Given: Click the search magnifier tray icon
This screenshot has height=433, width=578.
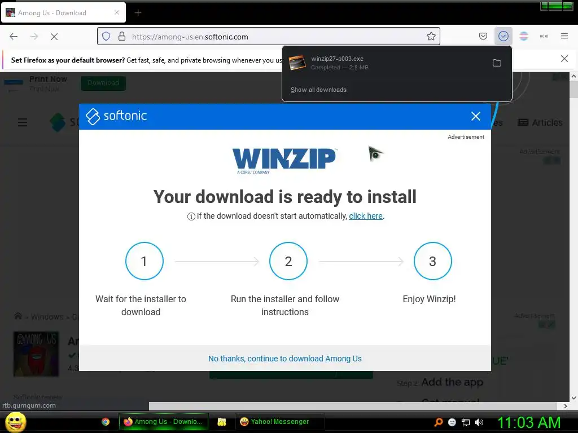Looking at the screenshot, I should click(438, 422).
